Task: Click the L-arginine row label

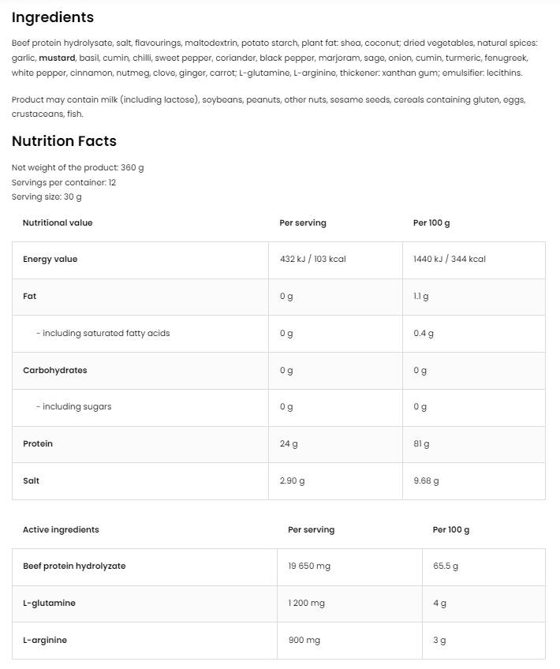Action: pos(45,641)
